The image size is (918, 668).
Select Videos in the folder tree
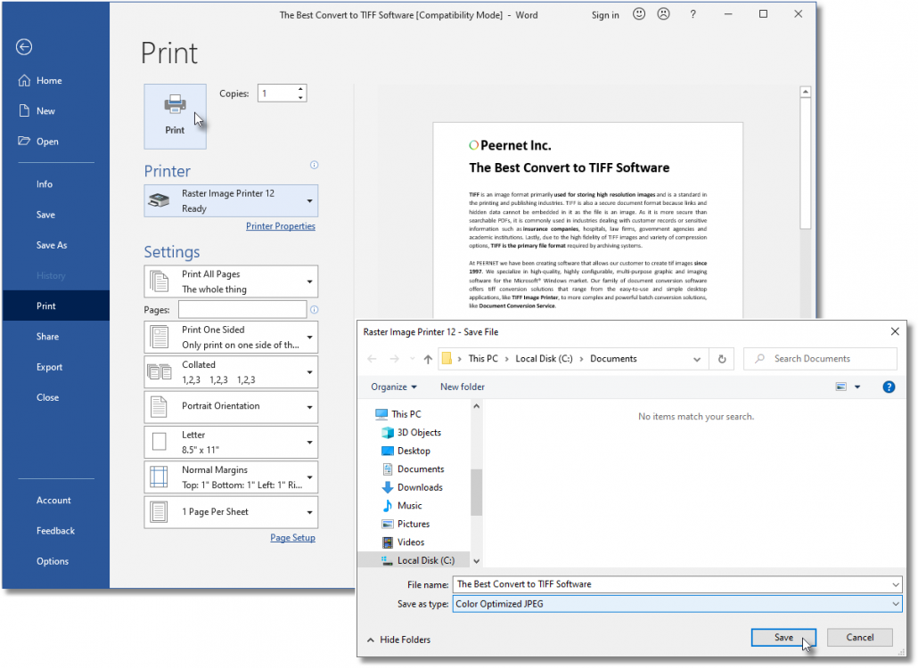coord(403,542)
